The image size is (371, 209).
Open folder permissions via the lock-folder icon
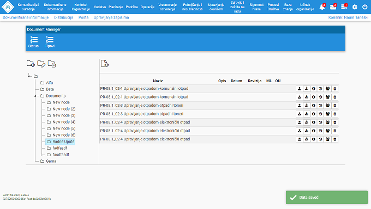[x=52, y=64]
